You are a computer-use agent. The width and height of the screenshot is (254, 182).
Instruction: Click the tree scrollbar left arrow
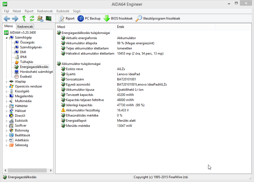[5, 170]
